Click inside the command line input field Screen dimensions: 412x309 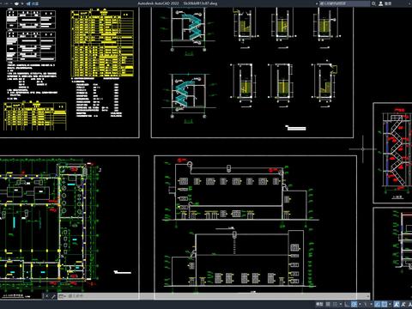click(x=217, y=296)
